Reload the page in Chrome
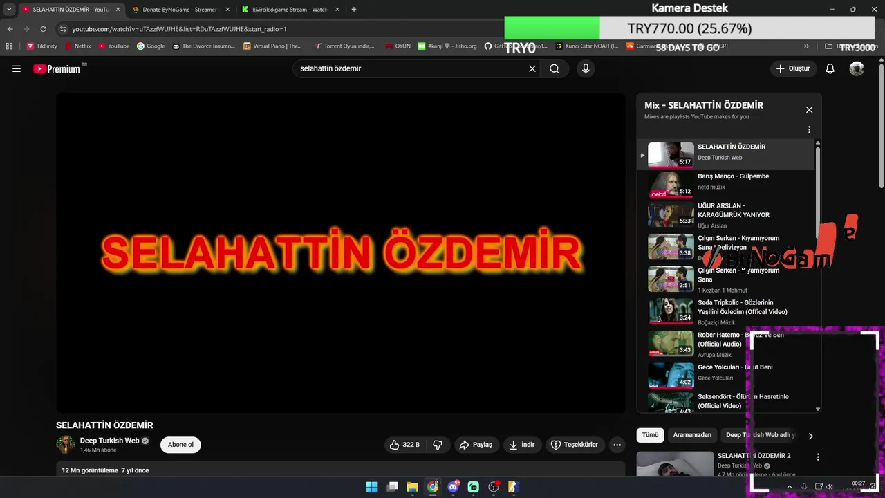The height and width of the screenshot is (498, 885). (x=44, y=29)
